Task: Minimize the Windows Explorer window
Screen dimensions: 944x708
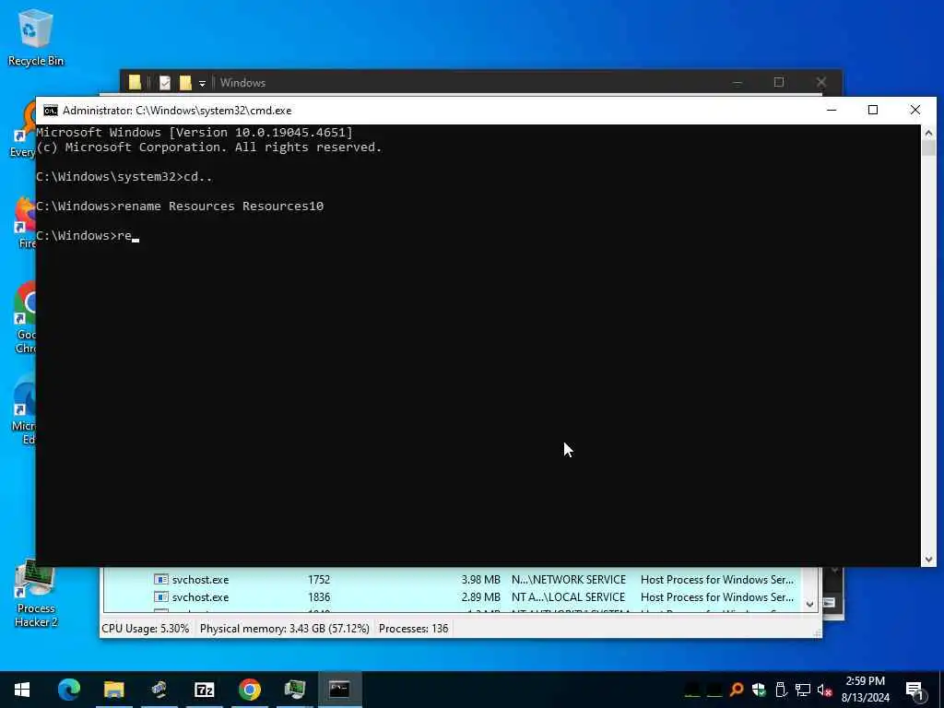Action: coord(737,82)
